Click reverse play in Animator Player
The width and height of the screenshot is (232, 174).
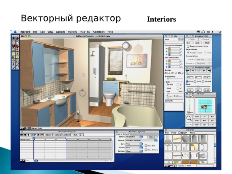[193, 71]
